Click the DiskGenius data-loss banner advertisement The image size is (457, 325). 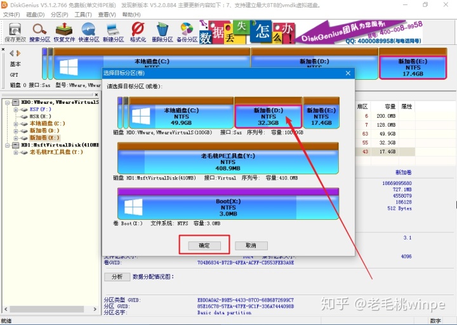coord(310,32)
